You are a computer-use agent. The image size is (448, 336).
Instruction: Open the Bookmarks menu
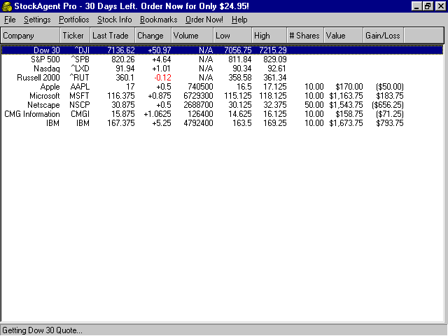point(159,20)
